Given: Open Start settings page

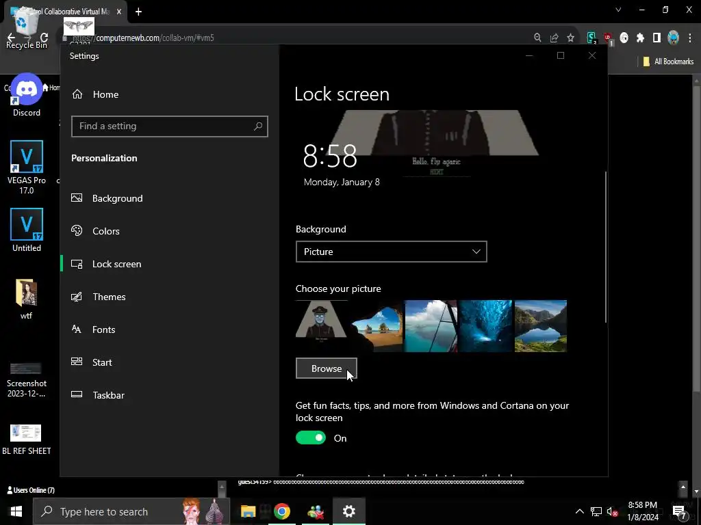Looking at the screenshot, I should (92, 362).
